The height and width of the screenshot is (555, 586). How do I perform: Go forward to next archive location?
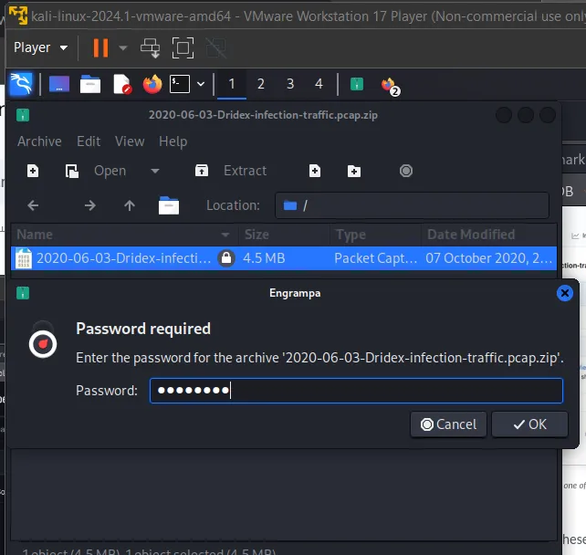[89, 205]
